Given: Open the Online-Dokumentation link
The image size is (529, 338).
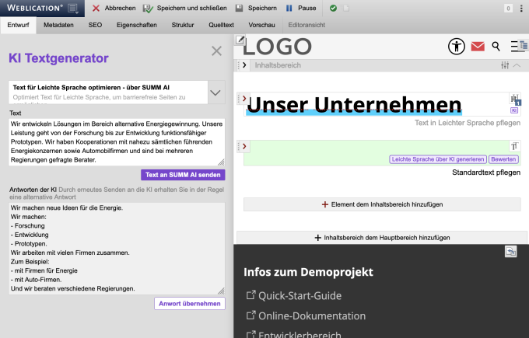Looking at the screenshot, I should pos(312,315).
